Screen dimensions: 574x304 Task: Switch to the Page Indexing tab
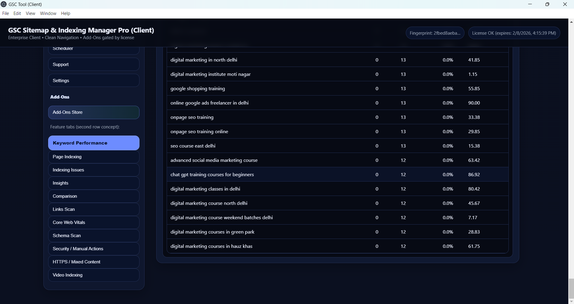(x=93, y=157)
